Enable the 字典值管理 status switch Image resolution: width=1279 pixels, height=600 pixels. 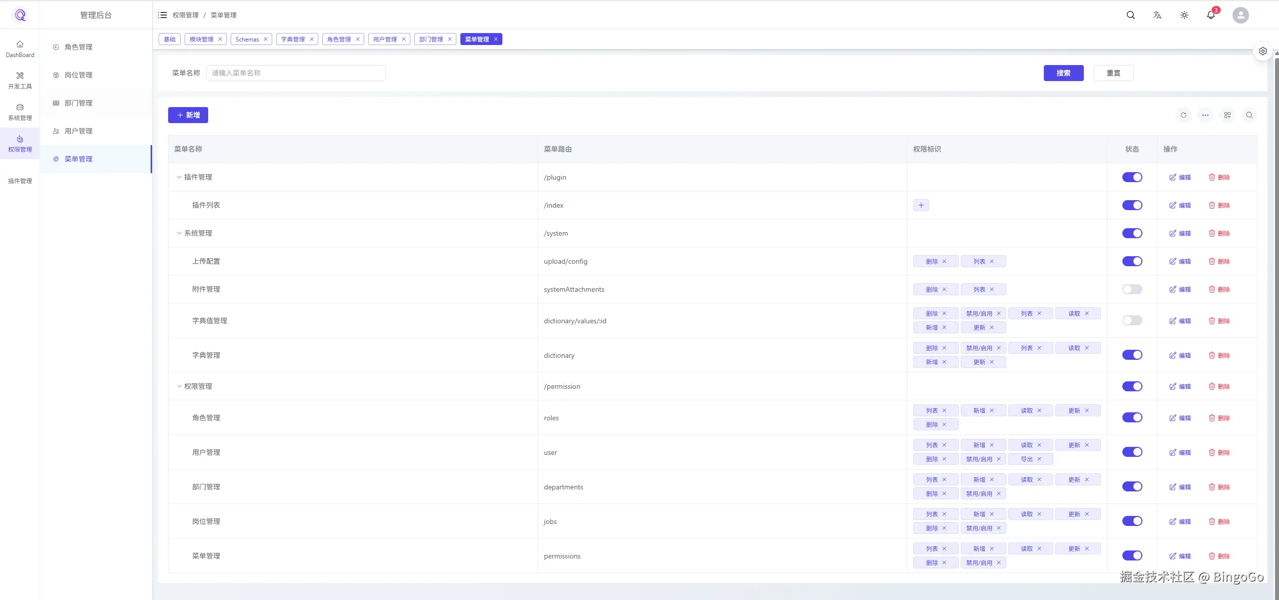1132,321
